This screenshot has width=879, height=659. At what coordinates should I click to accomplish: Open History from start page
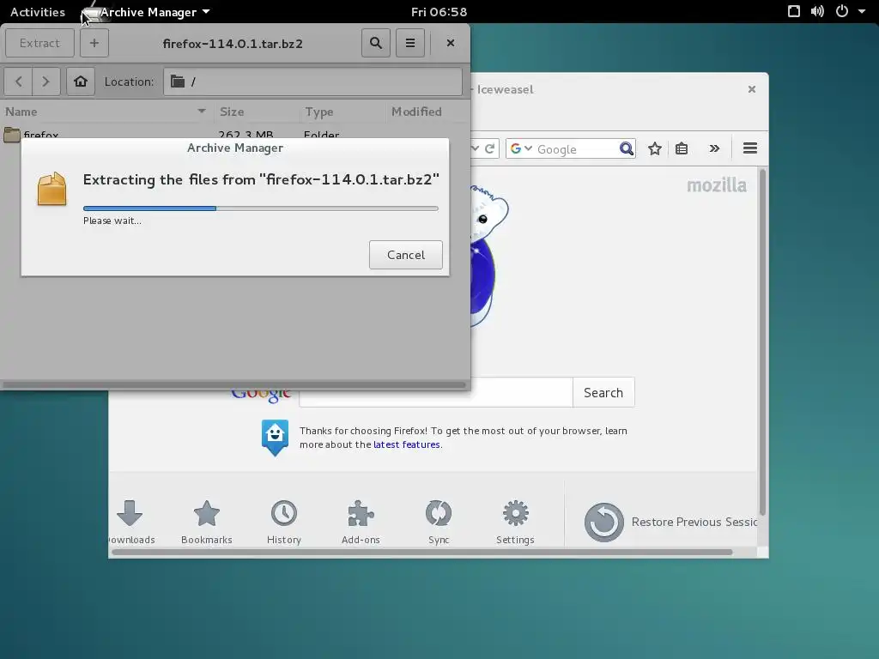point(284,523)
